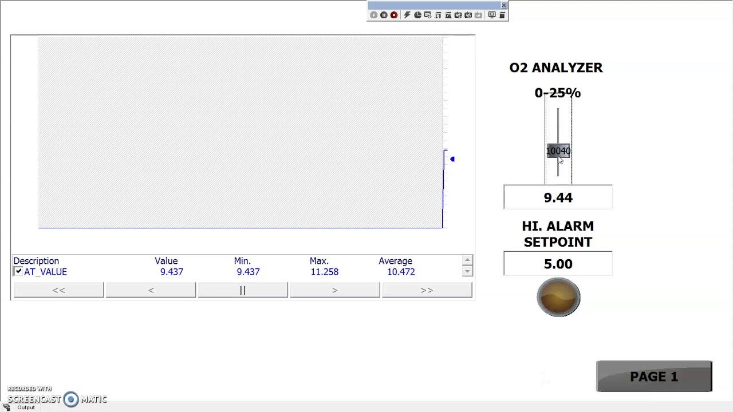Click the lightning bolt icon in the toolbar
Screen dimensions: 733x412
(407, 15)
